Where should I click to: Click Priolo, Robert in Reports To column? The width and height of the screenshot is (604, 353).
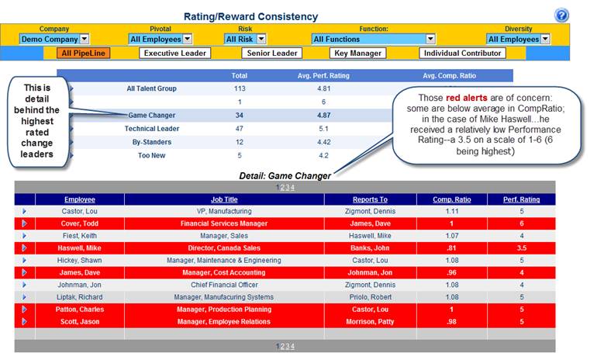click(370, 297)
